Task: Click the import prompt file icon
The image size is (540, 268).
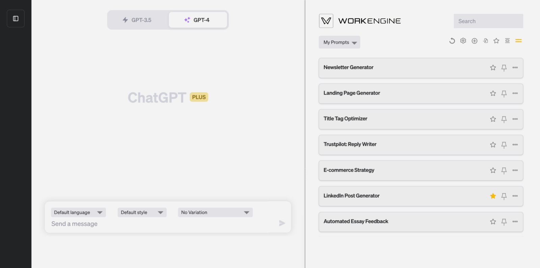Action: 485,41
